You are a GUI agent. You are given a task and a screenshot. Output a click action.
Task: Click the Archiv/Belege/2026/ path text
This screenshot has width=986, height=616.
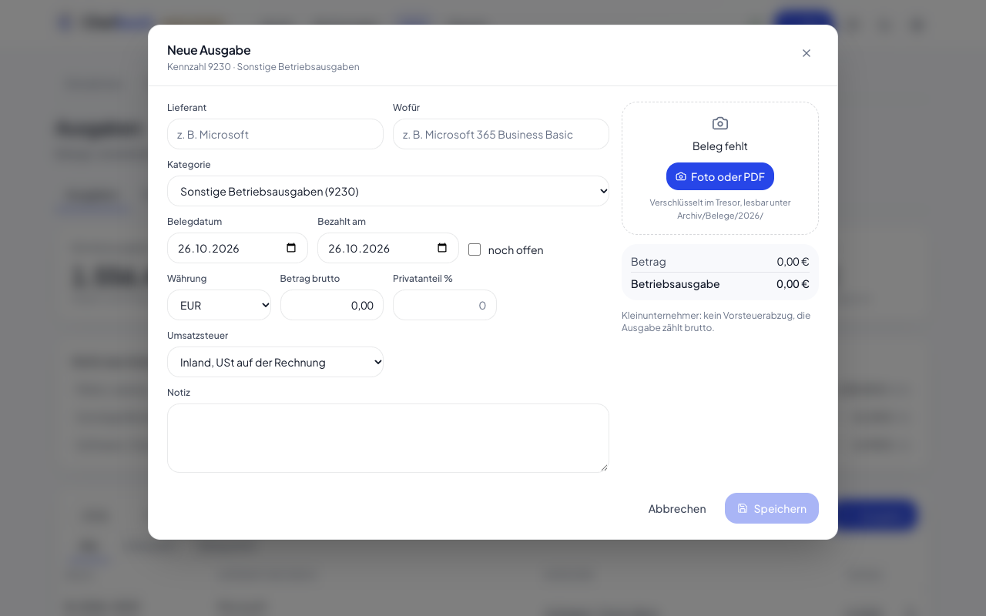pyautogui.click(x=720, y=216)
